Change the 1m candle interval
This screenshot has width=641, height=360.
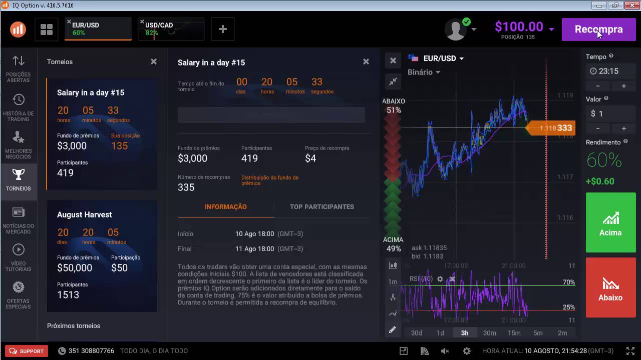click(x=393, y=281)
